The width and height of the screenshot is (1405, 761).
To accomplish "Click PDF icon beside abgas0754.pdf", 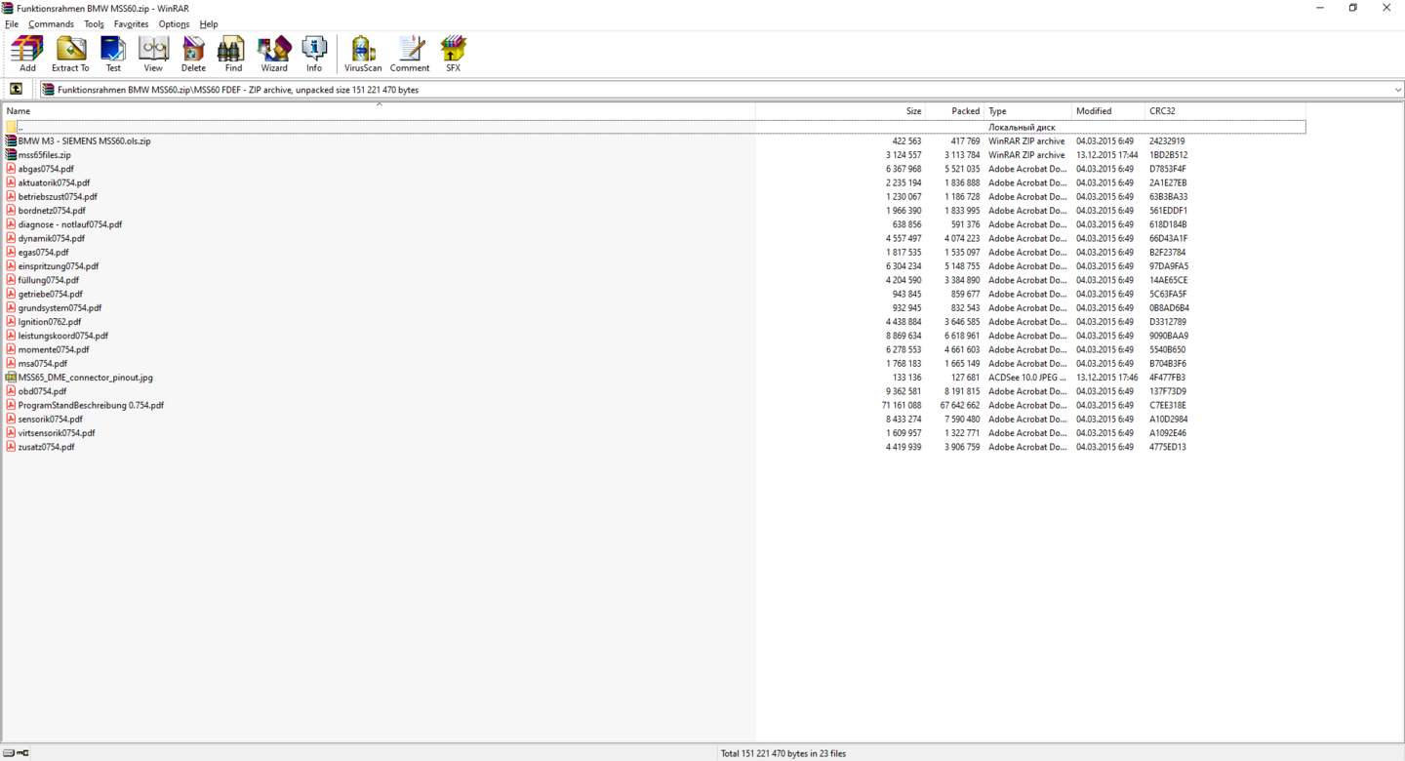I will (x=11, y=169).
